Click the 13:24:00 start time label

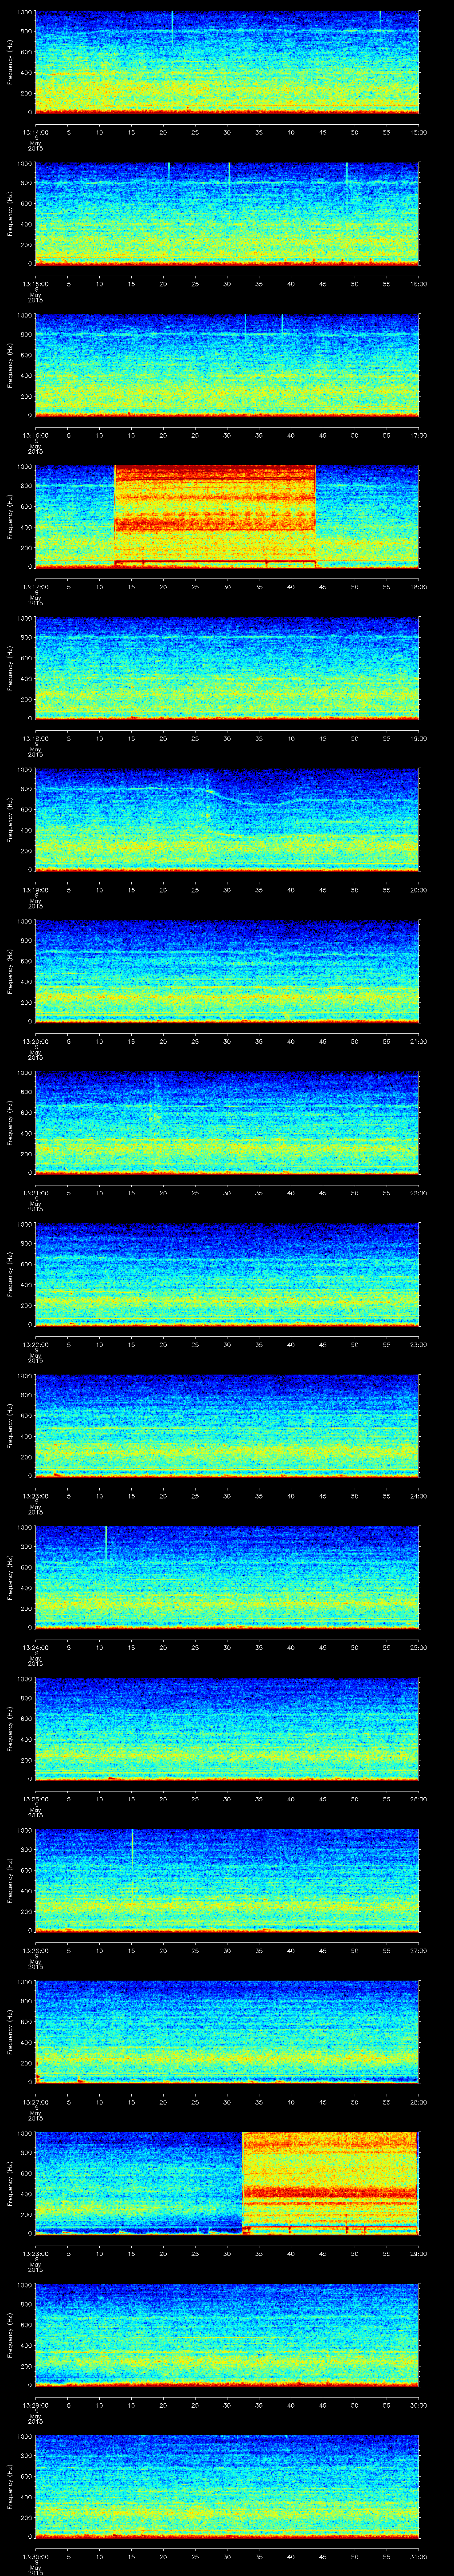(x=35, y=1647)
